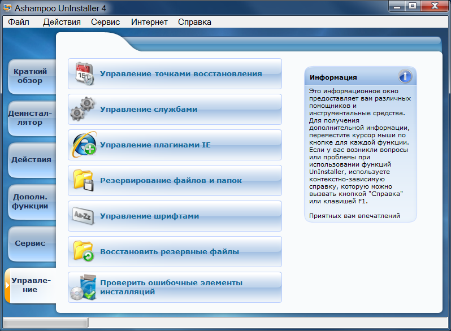Open the Сервис menu in menu bar
This screenshot has width=451, height=331.
105,22
